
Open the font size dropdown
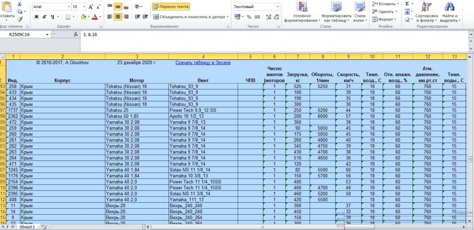pos(84,7)
